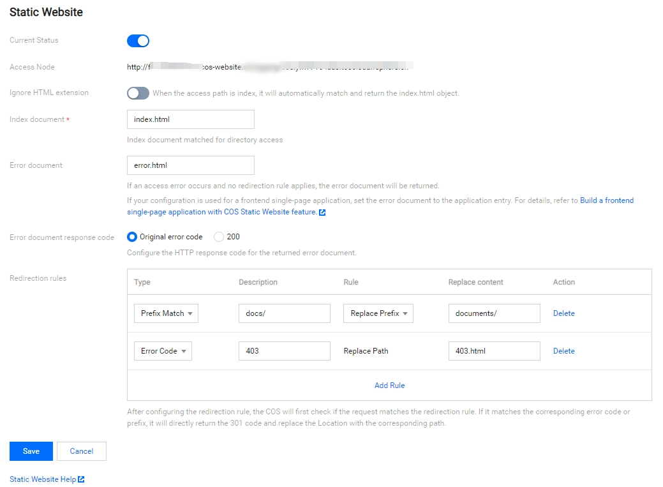Click the access node URL text
This screenshot has height=487, width=663.
[270, 67]
